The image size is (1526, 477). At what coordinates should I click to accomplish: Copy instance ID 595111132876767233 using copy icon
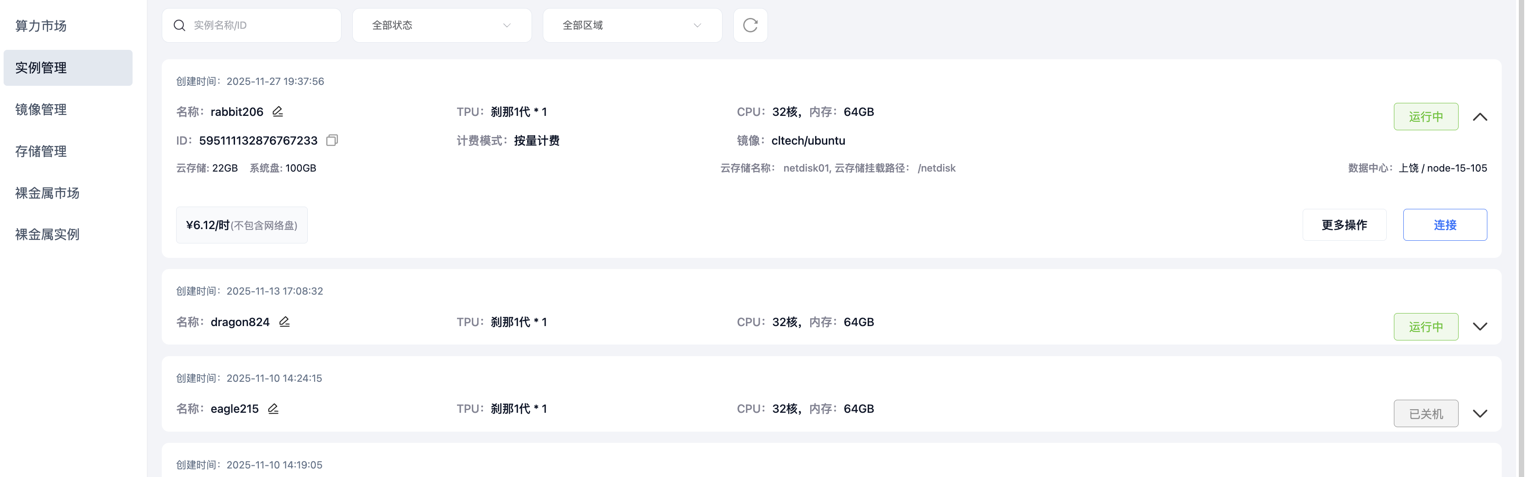332,140
